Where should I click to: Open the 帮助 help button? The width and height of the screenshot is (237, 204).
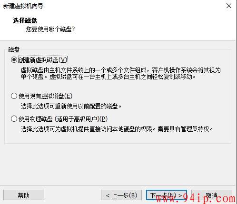[24, 195]
